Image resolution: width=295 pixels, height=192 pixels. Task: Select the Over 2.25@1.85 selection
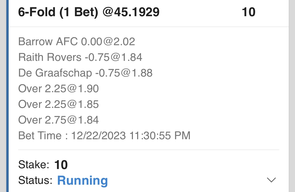click(58, 104)
